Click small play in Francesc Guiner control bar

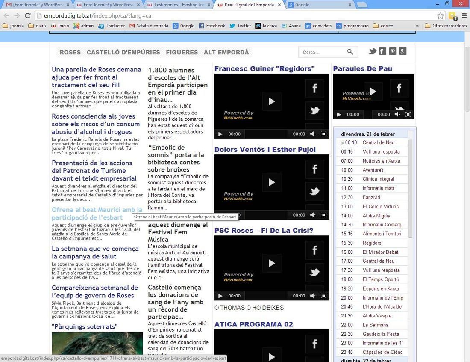(x=220, y=134)
